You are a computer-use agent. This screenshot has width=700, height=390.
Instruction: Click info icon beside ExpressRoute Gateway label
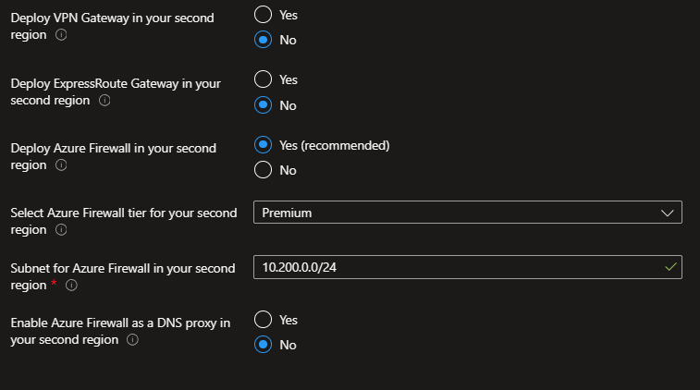(x=104, y=100)
